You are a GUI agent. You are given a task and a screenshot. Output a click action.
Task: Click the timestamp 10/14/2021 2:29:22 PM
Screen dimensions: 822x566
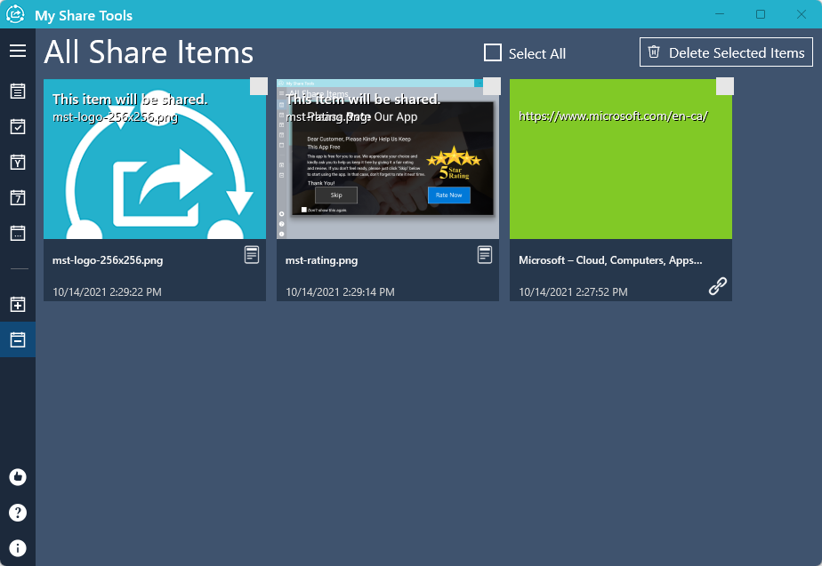107,292
